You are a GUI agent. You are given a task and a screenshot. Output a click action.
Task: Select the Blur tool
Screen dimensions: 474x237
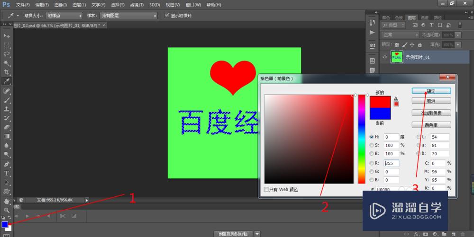pyautogui.click(x=6, y=145)
